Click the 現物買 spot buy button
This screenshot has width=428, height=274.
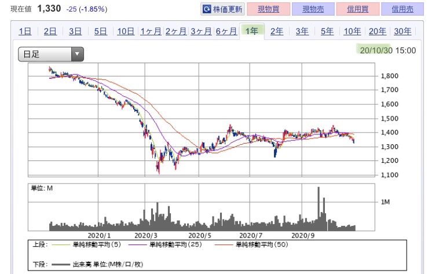tap(268, 9)
